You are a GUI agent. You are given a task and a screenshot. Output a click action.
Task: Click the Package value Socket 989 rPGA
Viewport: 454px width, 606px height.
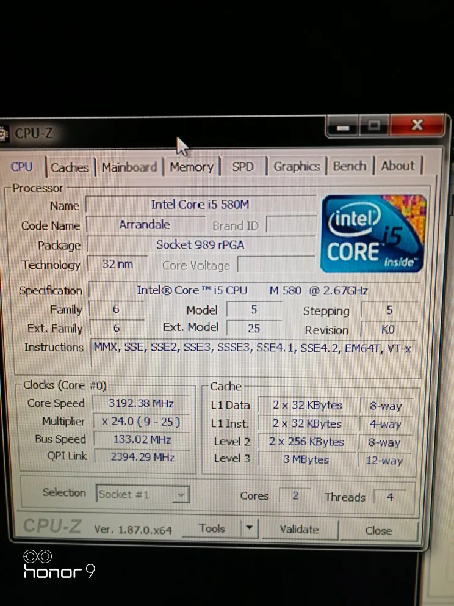point(201,244)
